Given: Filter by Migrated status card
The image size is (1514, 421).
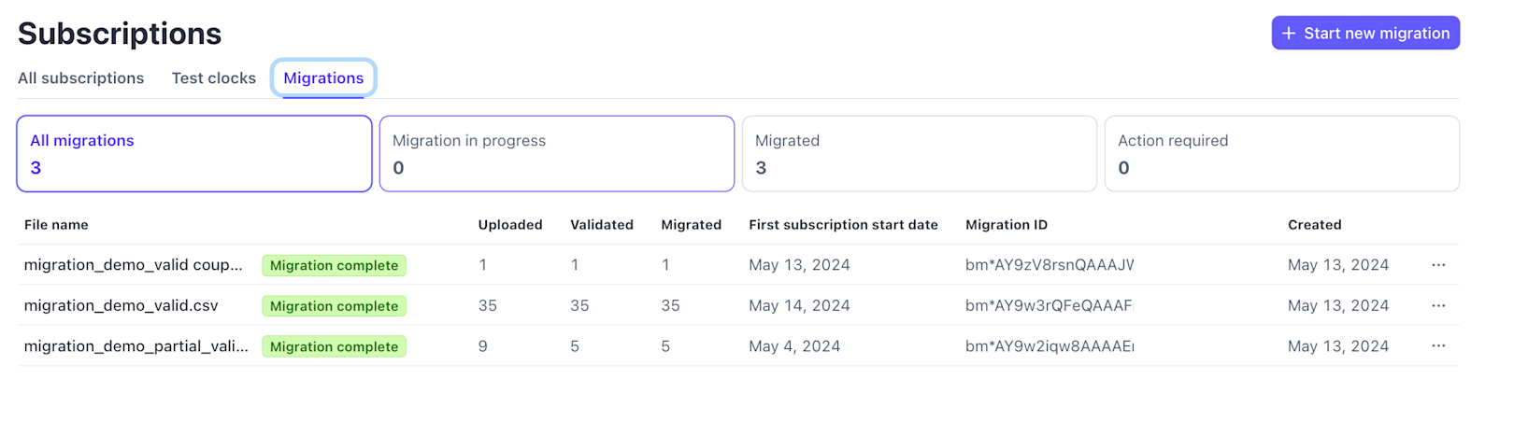Looking at the screenshot, I should click(x=919, y=154).
